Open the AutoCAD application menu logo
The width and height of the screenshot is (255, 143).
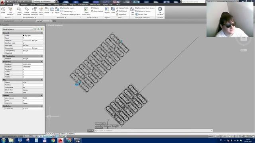click(2, 2)
